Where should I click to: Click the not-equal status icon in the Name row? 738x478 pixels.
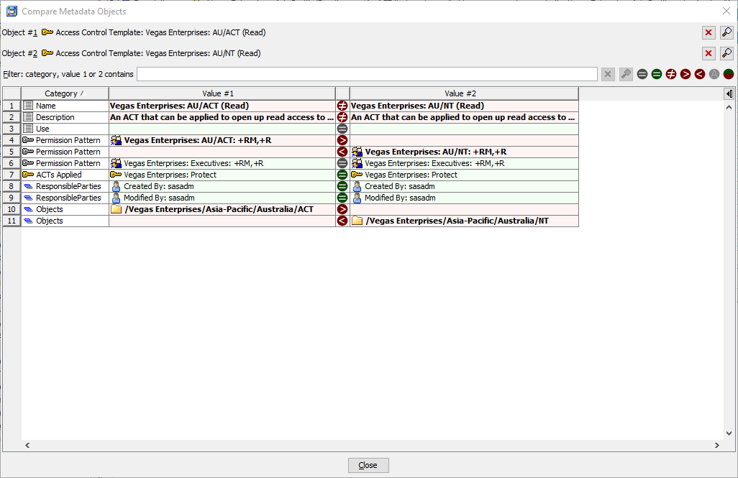342,106
